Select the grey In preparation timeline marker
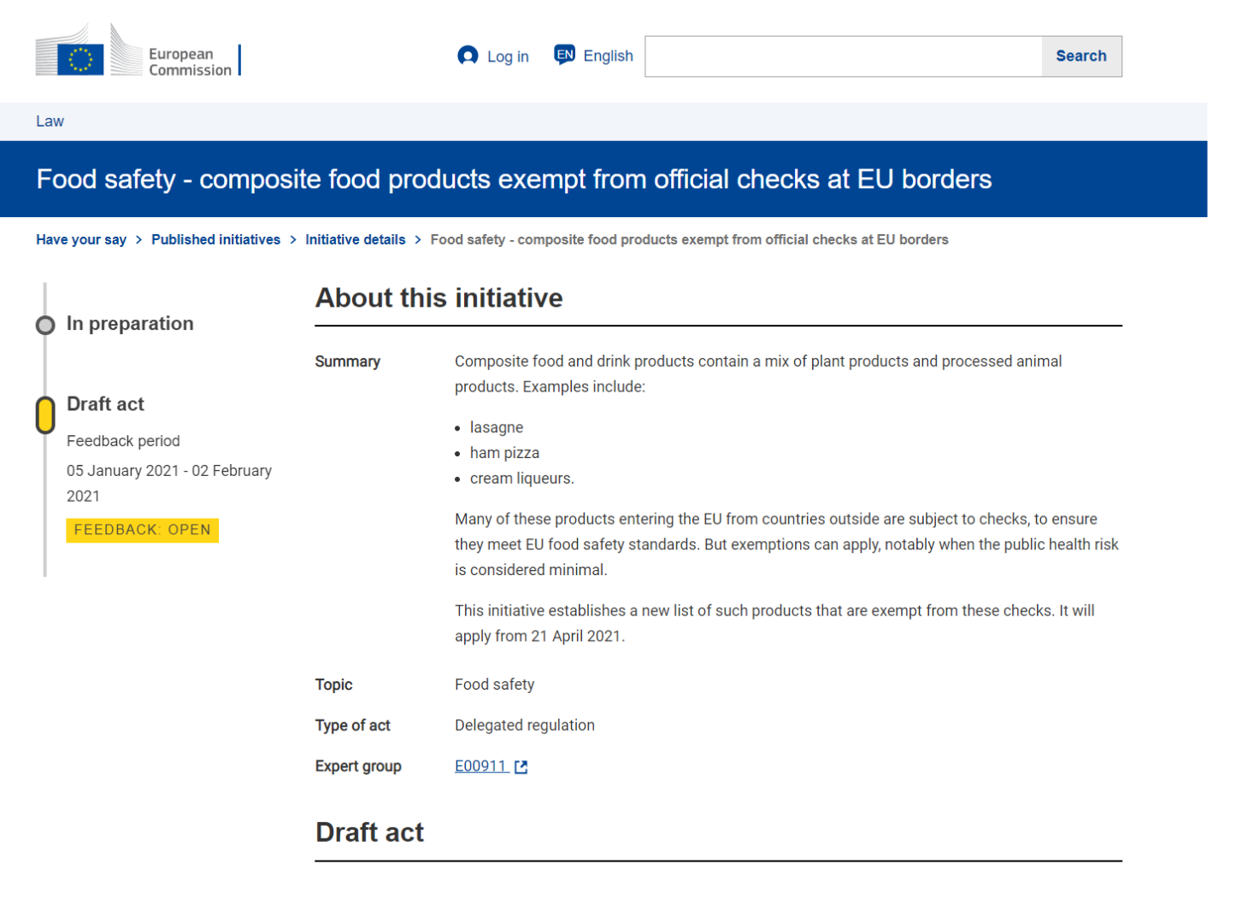This screenshot has width=1242, height=923. click(x=45, y=325)
